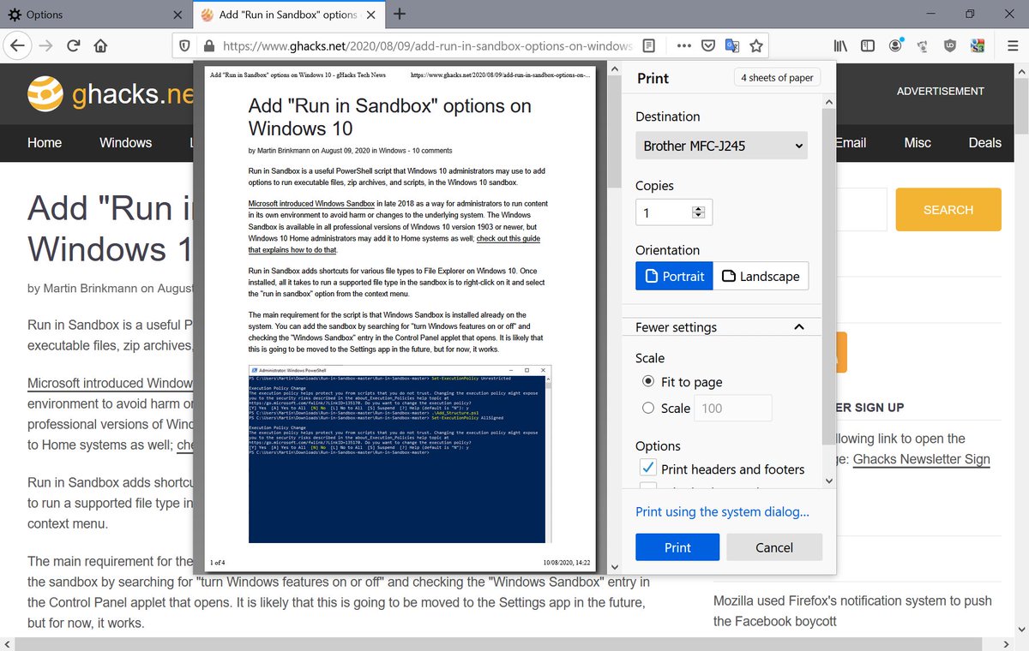Open the Library bookmarks icon
This screenshot has width=1029, height=651.
tap(840, 45)
